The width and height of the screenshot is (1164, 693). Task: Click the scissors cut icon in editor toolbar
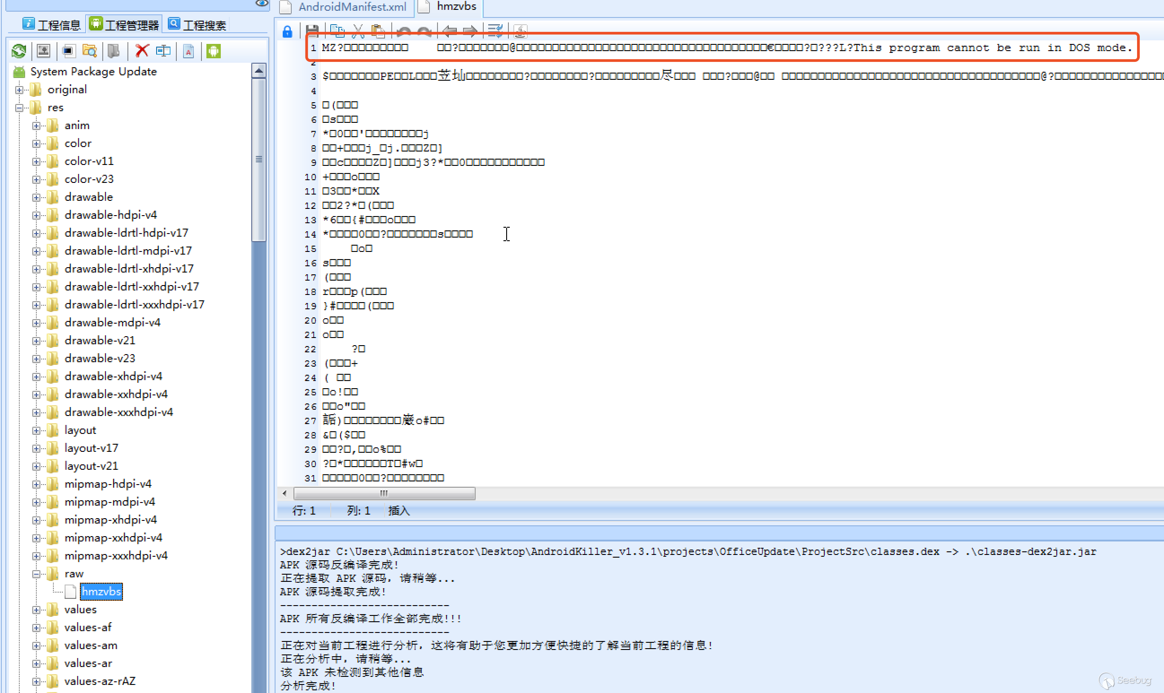tap(358, 31)
